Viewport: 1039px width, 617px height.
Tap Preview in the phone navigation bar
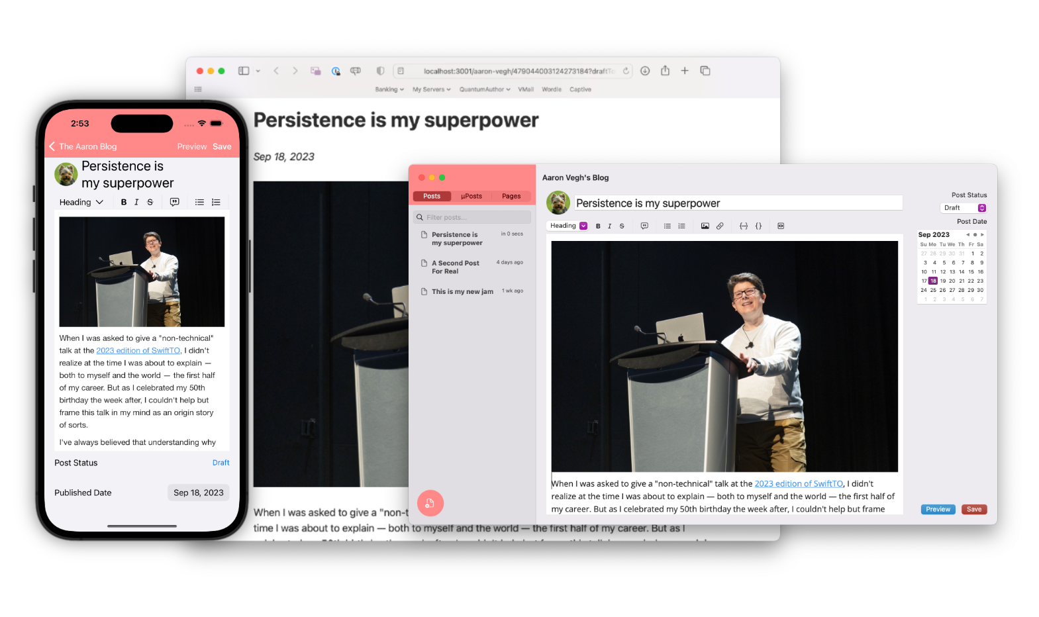192,146
